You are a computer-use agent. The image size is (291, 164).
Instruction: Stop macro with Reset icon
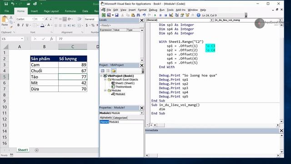click(166, 15)
